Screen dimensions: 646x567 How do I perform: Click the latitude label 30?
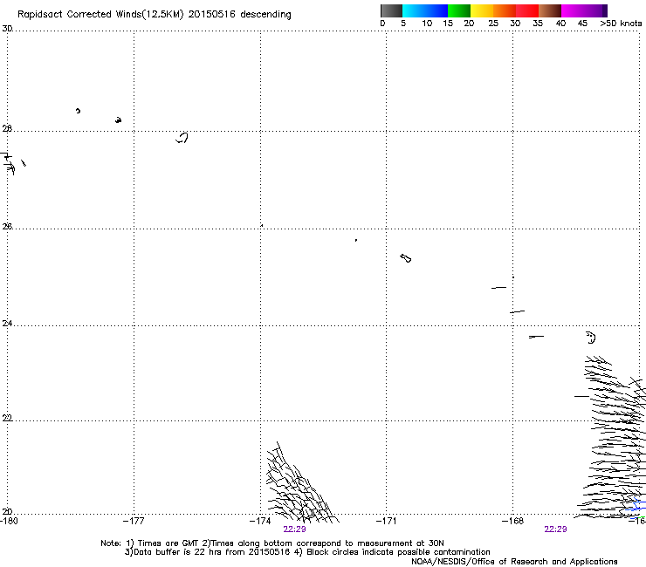7,29
